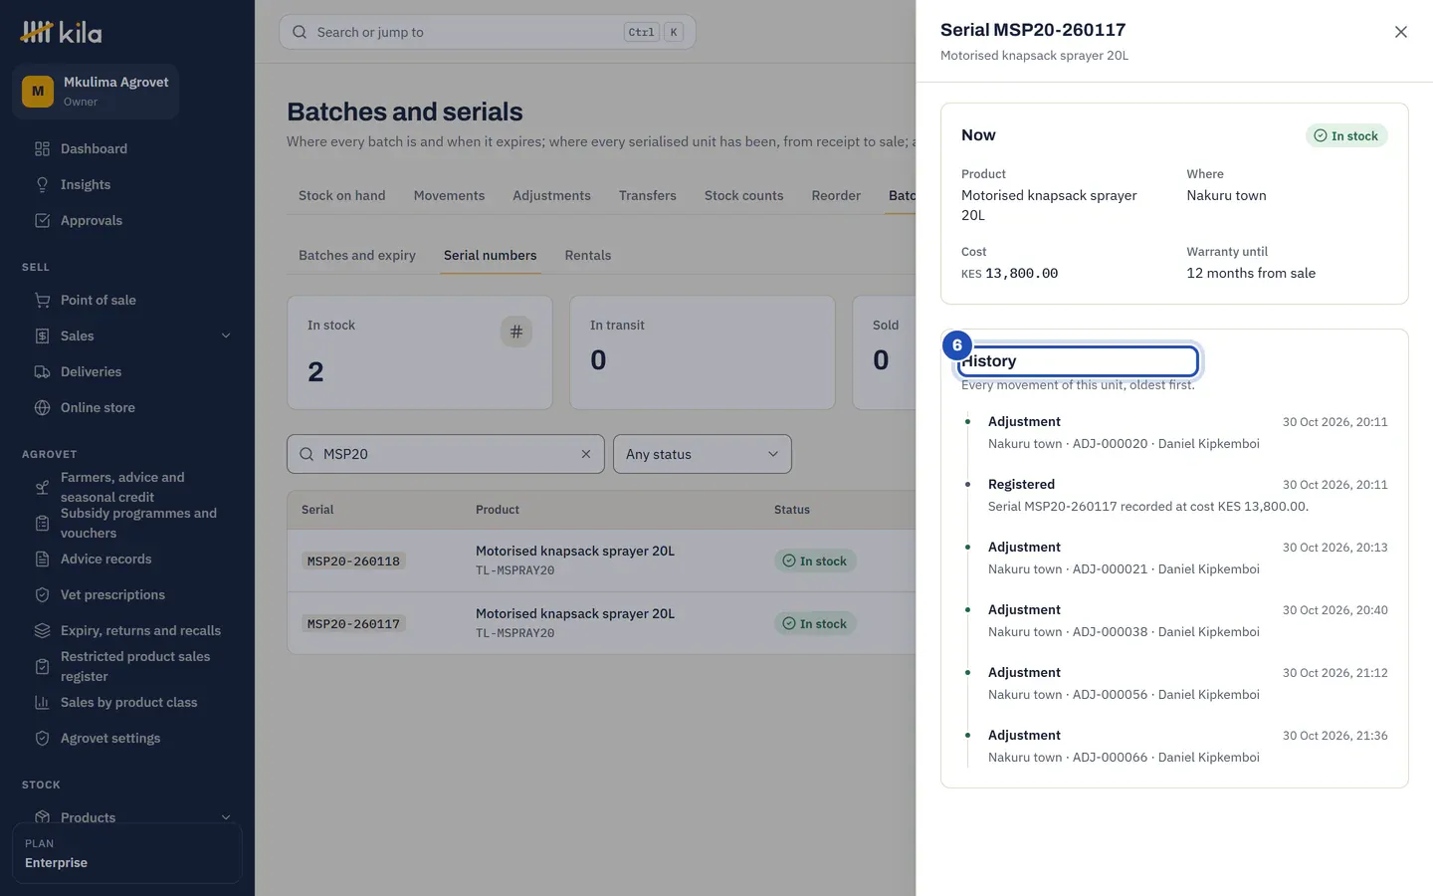Click the kila logo icon
This screenshot has width=1433, height=896.
click(x=37, y=32)
